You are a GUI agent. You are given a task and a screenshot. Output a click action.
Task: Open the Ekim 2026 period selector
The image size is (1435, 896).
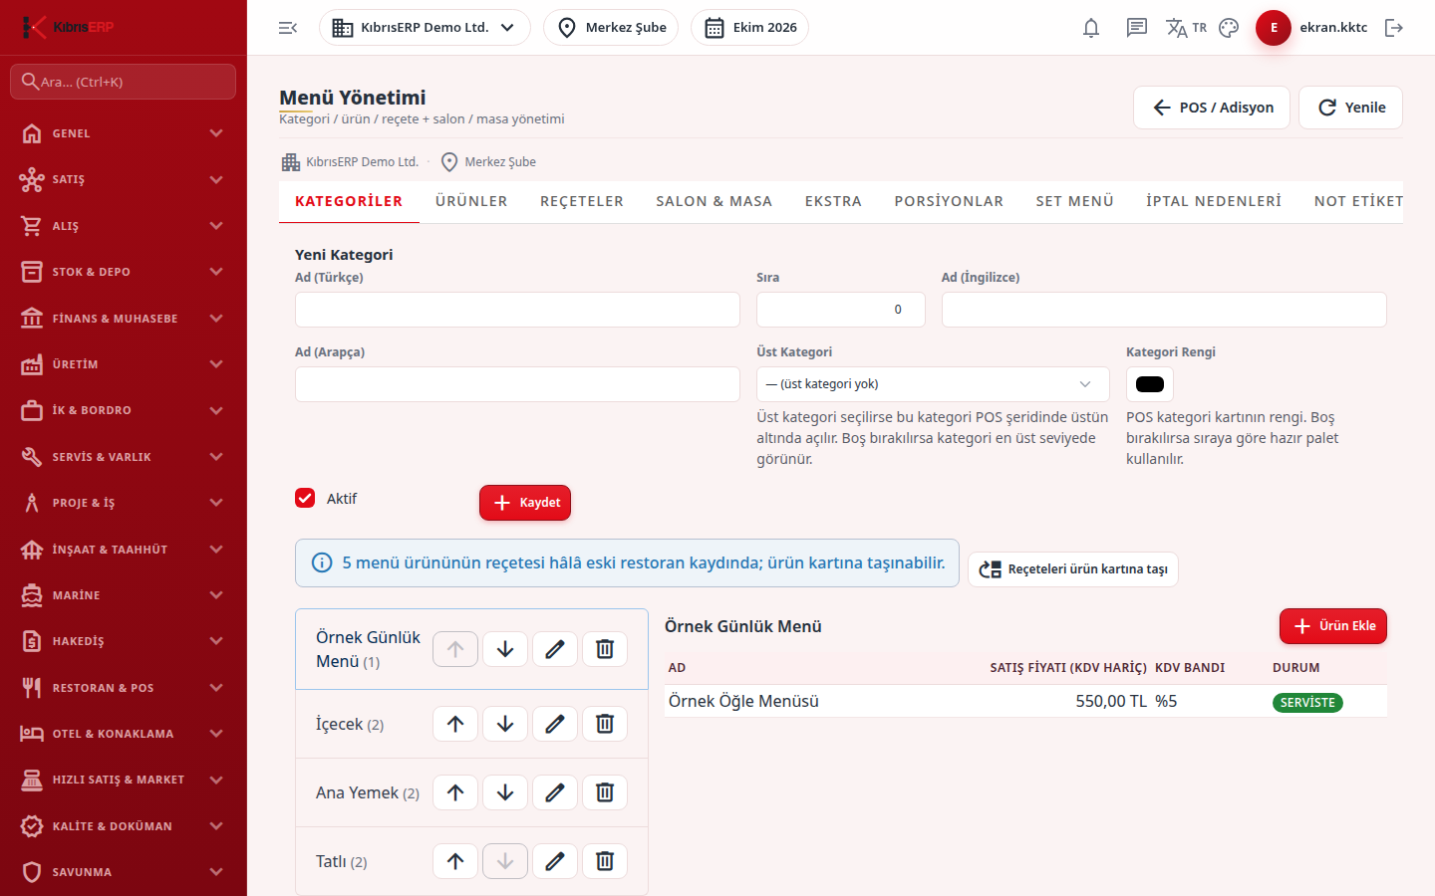749,28
